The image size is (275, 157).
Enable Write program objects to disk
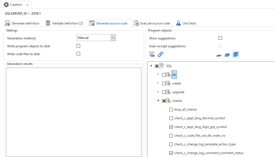[78, 46]
